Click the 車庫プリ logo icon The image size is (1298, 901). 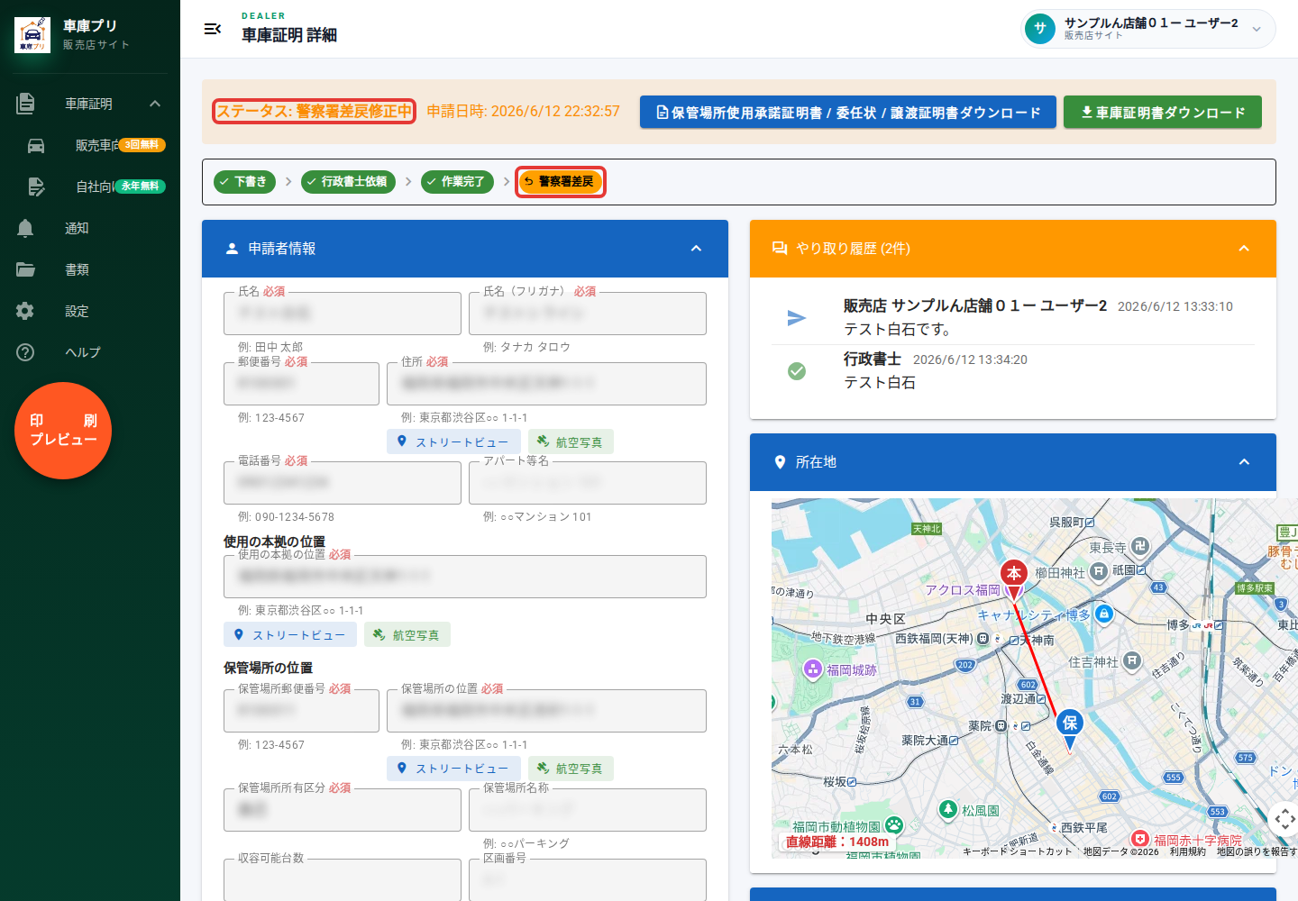pos(32,35)
